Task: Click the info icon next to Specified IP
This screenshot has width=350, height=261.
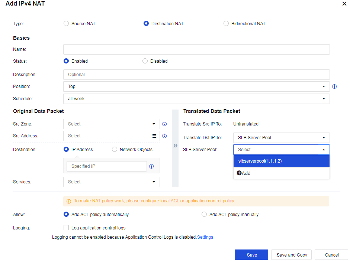Action: pyautogui.click(x=151, y=166)
